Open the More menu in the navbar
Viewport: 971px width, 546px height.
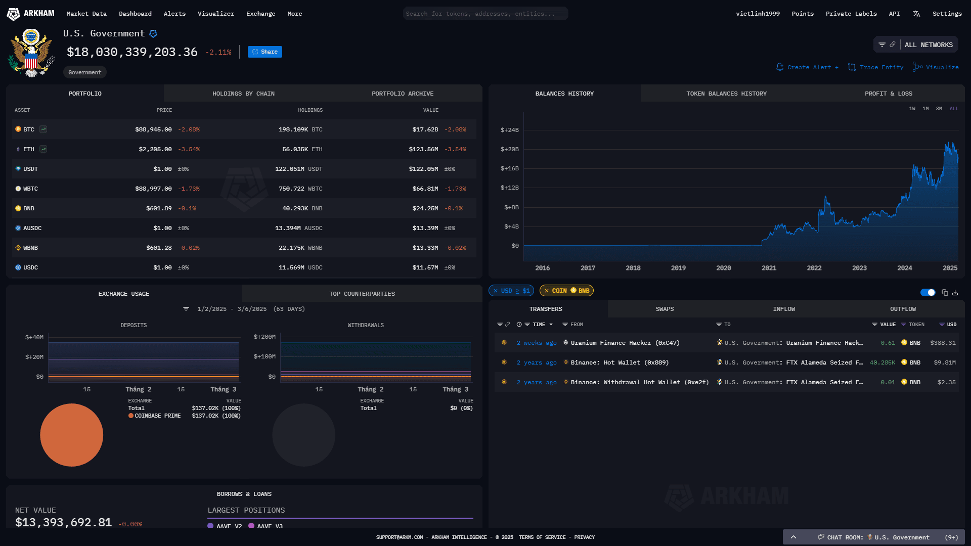(x=295, y=14)
